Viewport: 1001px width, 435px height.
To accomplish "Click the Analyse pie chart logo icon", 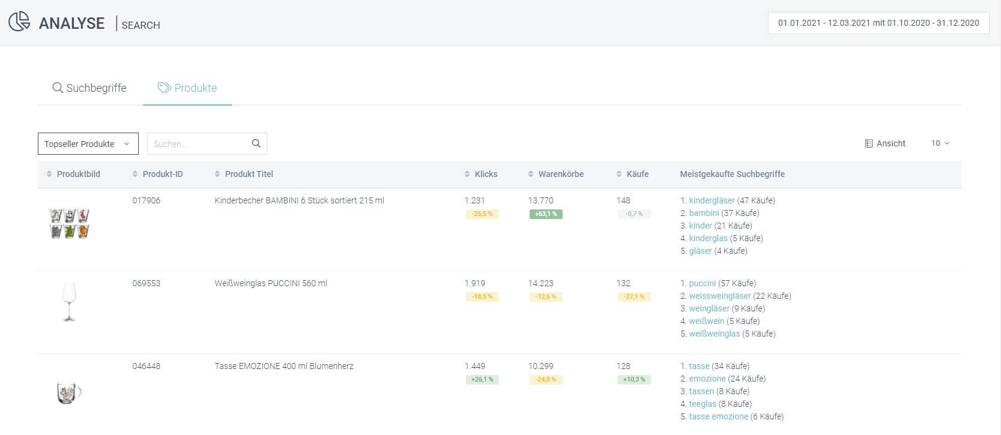I will pos(19,22).
